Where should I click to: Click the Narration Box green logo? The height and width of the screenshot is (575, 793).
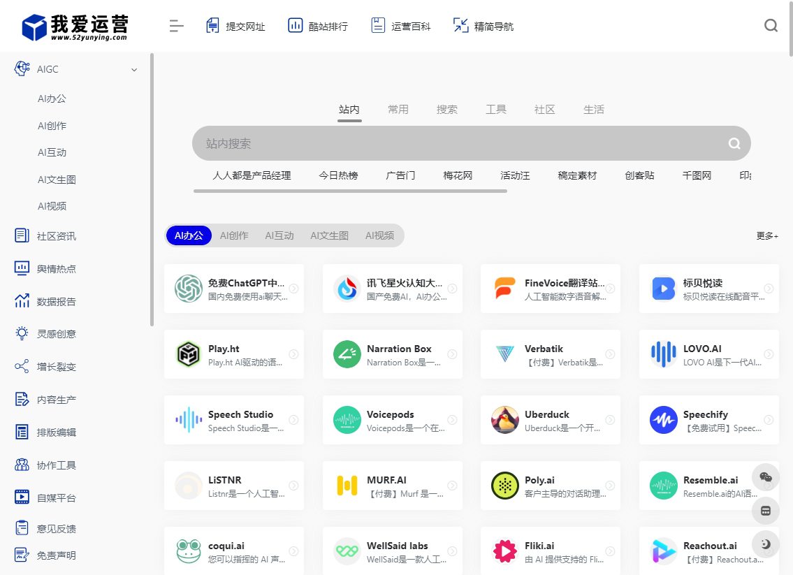click(x=347, y=354)
